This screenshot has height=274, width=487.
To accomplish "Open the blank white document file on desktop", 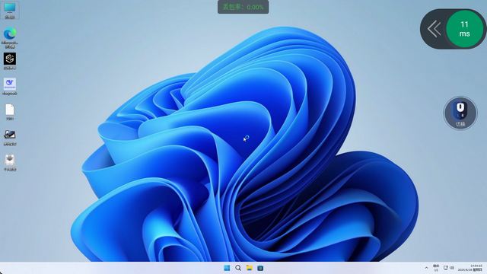I will [x=10, y=112].
